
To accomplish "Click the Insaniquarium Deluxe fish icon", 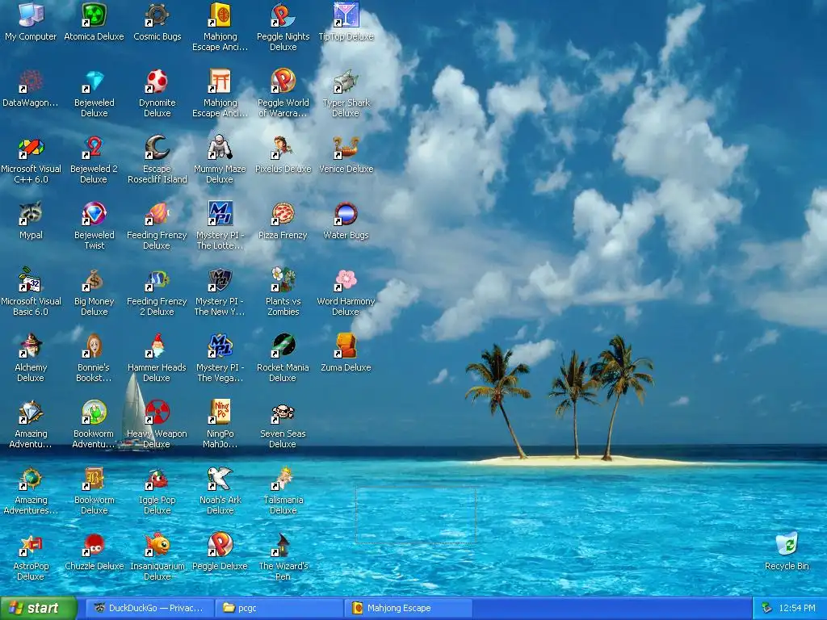I will pos(157,545).
